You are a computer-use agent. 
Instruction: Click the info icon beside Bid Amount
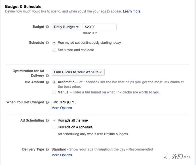click(47, 82)
